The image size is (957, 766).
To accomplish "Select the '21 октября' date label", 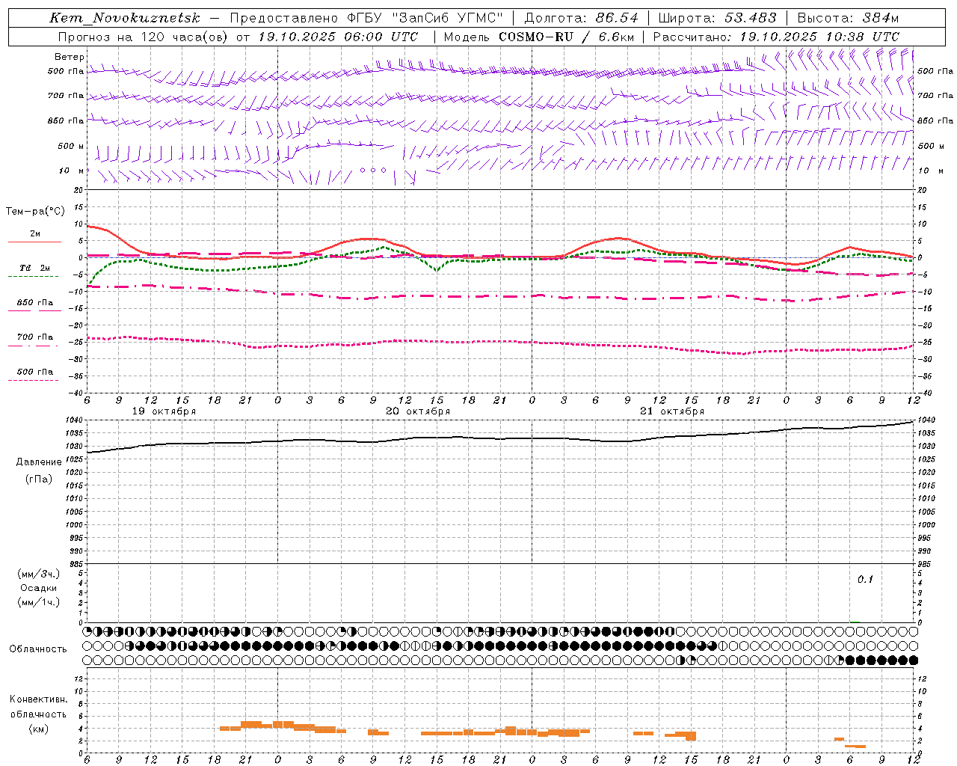I will coord(672,411).
